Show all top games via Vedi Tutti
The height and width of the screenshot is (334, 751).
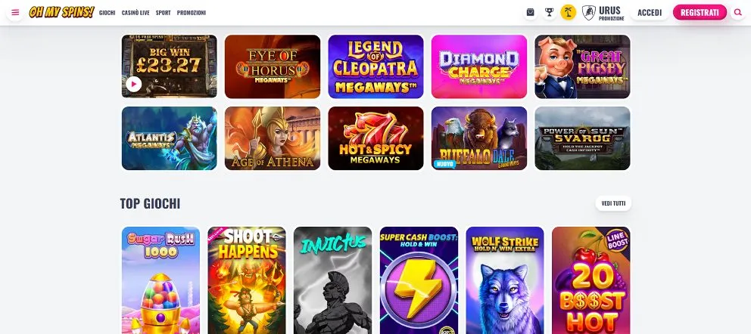click(x=613, y=203)
